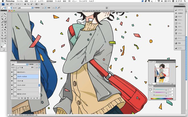The image size is (188, 117).
Task: Open the flow dropdown in options bar
Action: (x=56, y=8)
